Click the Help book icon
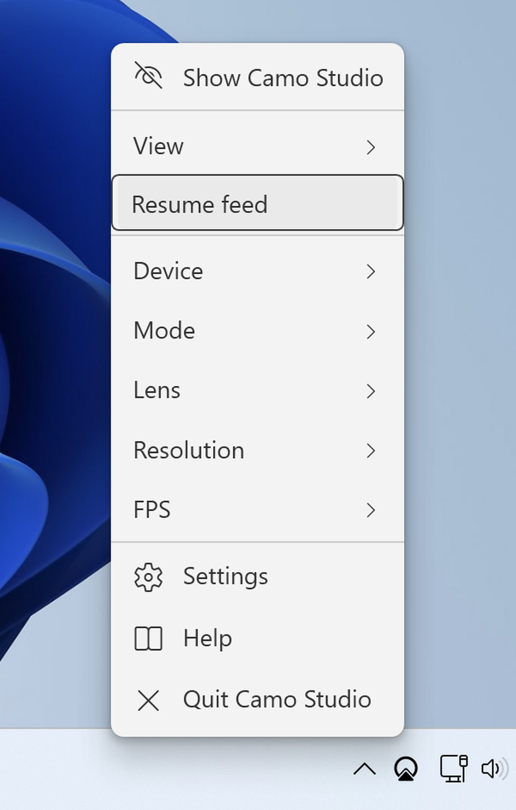Image resolution: width=516 pixels, height=810 pixels. click(149, 639)
